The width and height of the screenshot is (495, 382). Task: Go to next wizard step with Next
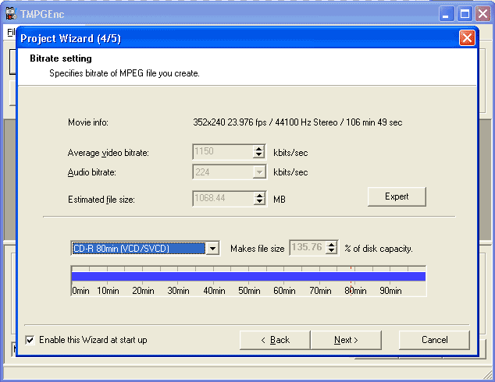(345, 340)
